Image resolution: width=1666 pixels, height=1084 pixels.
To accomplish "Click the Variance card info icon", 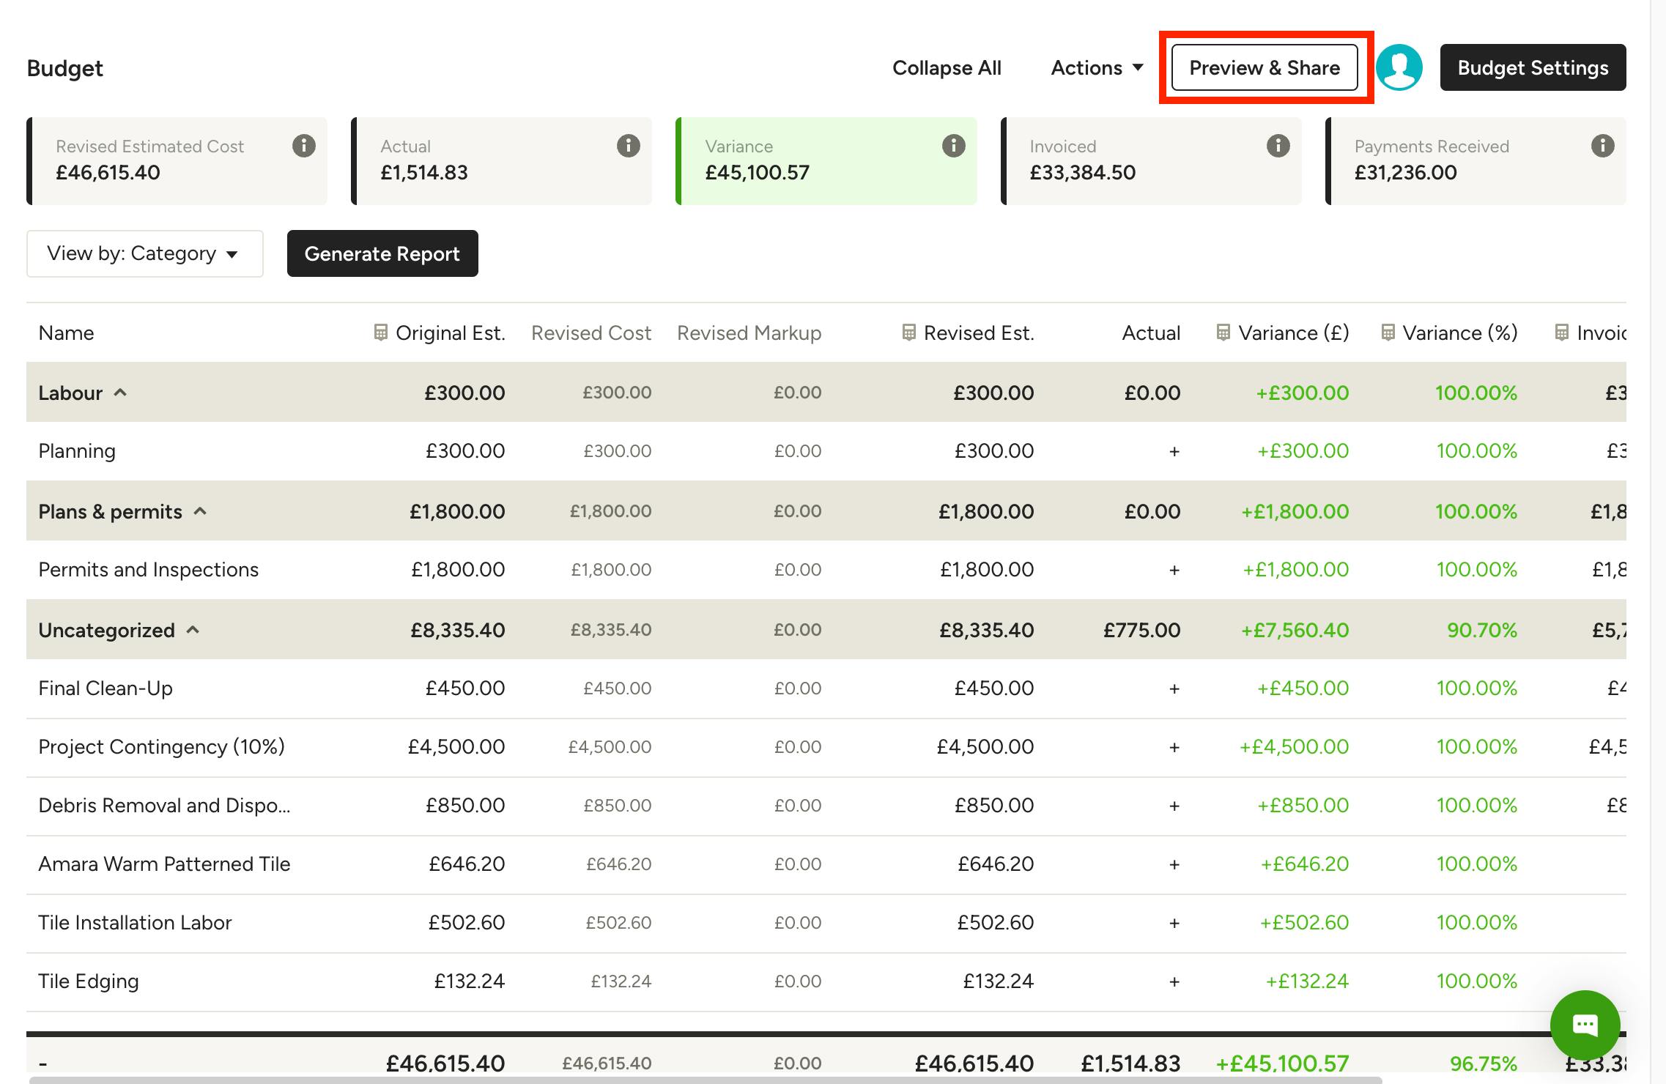I will [953, 146].
